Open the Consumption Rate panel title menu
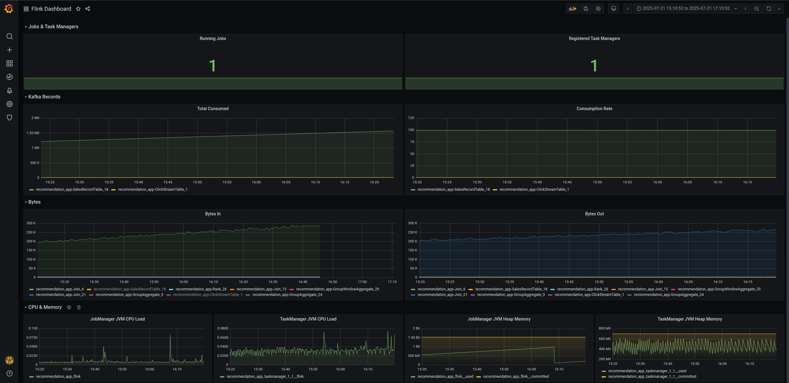The width and height of the screenshot is (789, 383). [594, 109]
